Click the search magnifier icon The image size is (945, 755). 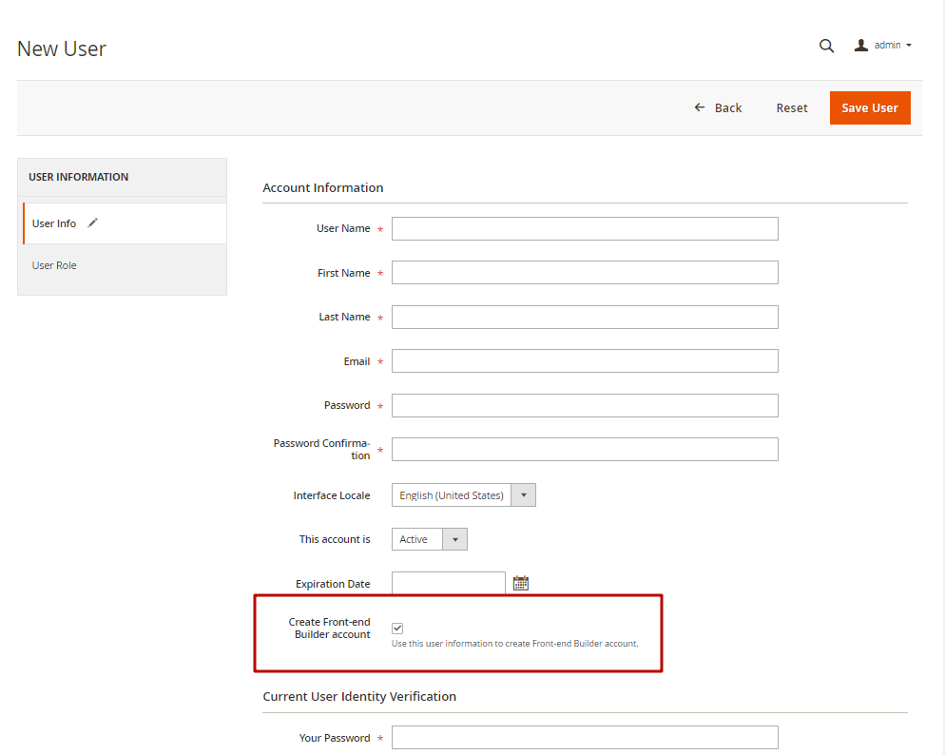pos(826,46)
